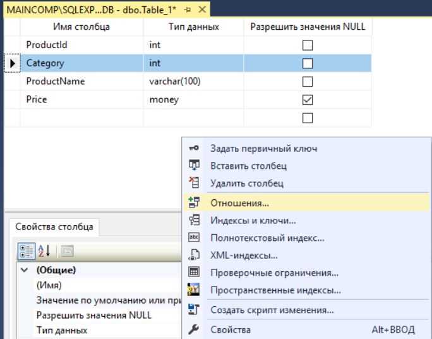Image resolution: width=432 pixels, height=339 pixels.
Task: Click the Check Constraints icon
Action: pyautogui.click(x=194, y=272)
